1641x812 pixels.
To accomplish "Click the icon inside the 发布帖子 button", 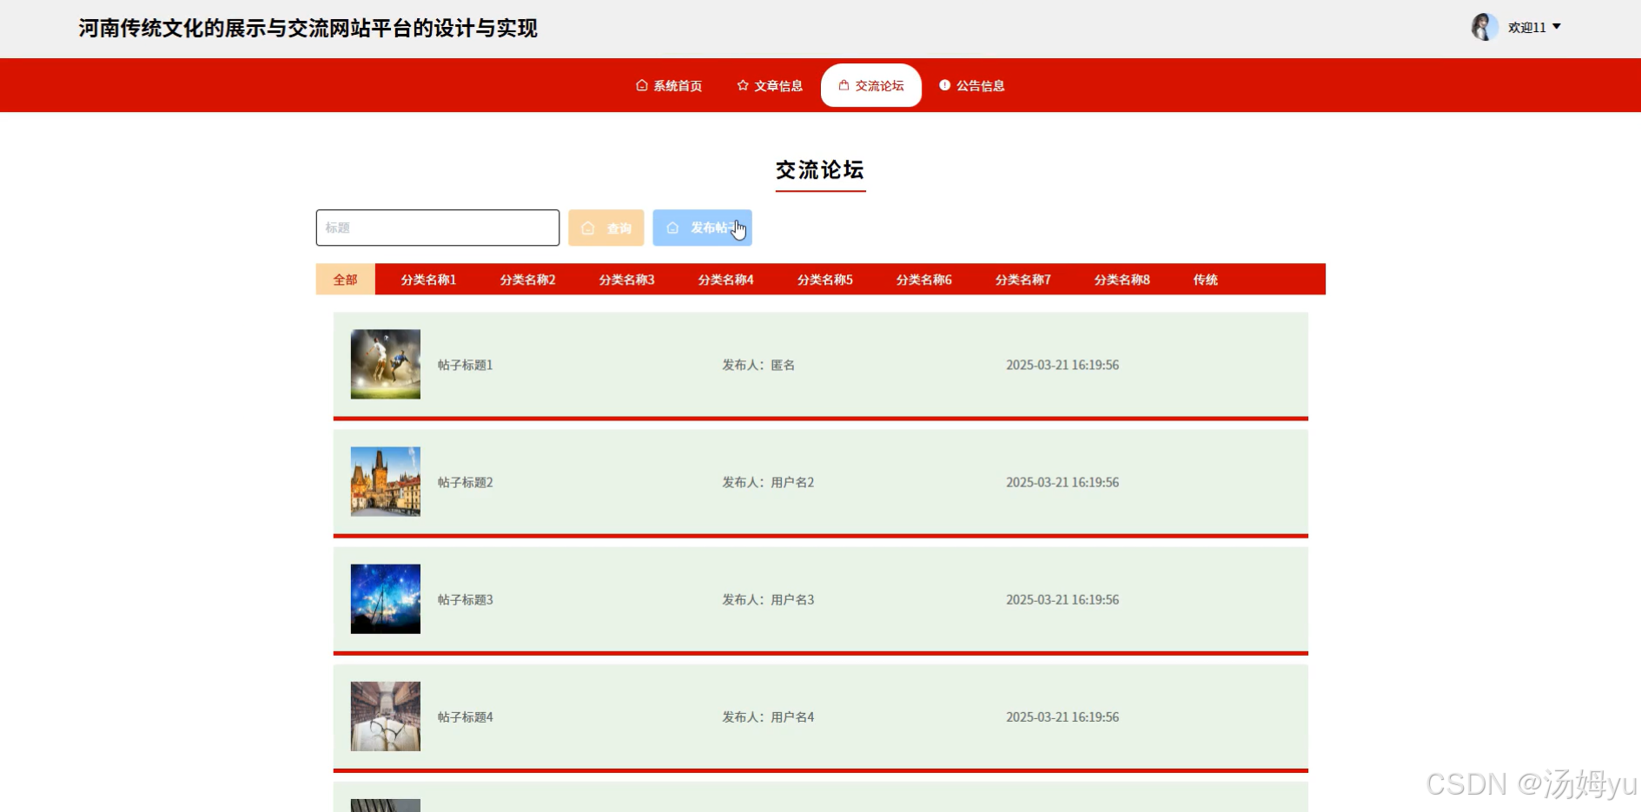I will tap(672, 228).
